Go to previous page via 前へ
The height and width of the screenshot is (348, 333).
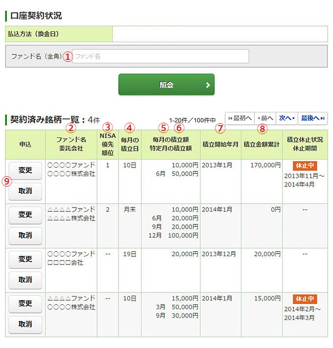(x=265, y=118)
